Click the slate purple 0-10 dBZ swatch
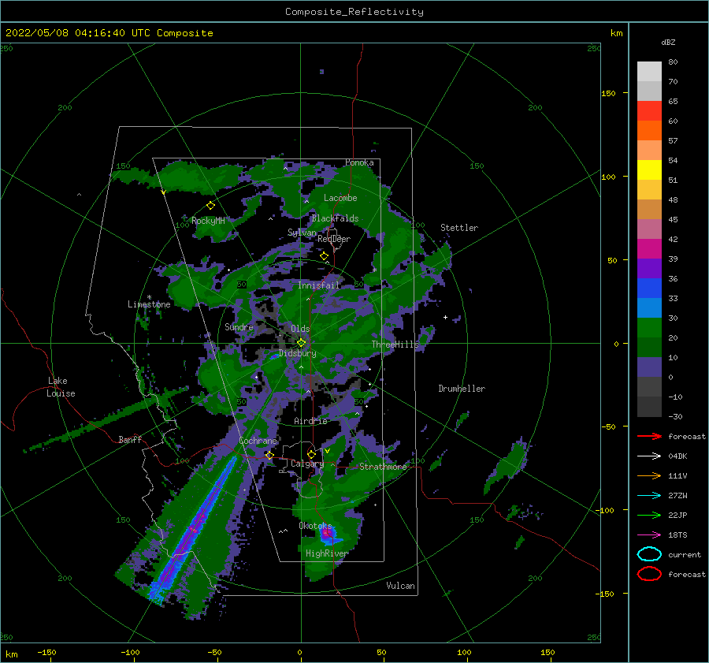Viewport: 709px width, 663px height. (x=649, y=367)
